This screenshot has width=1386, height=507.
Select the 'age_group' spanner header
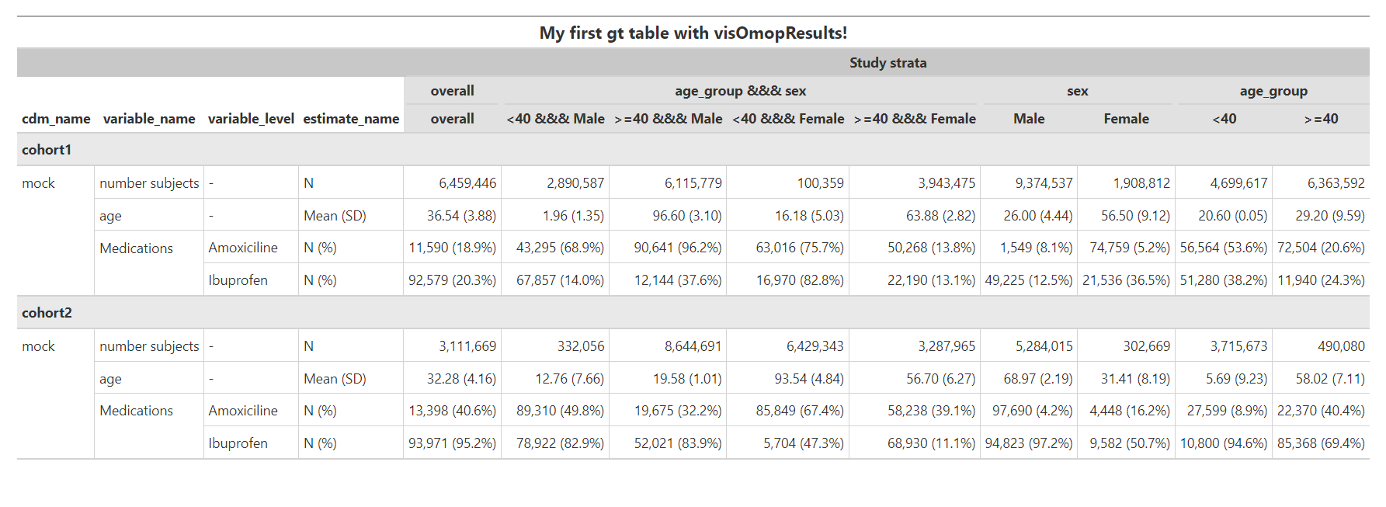tap(1273, 91)
